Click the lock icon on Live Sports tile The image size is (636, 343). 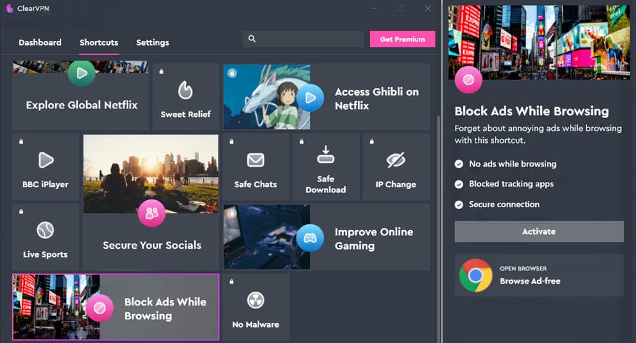pos(21,212)
